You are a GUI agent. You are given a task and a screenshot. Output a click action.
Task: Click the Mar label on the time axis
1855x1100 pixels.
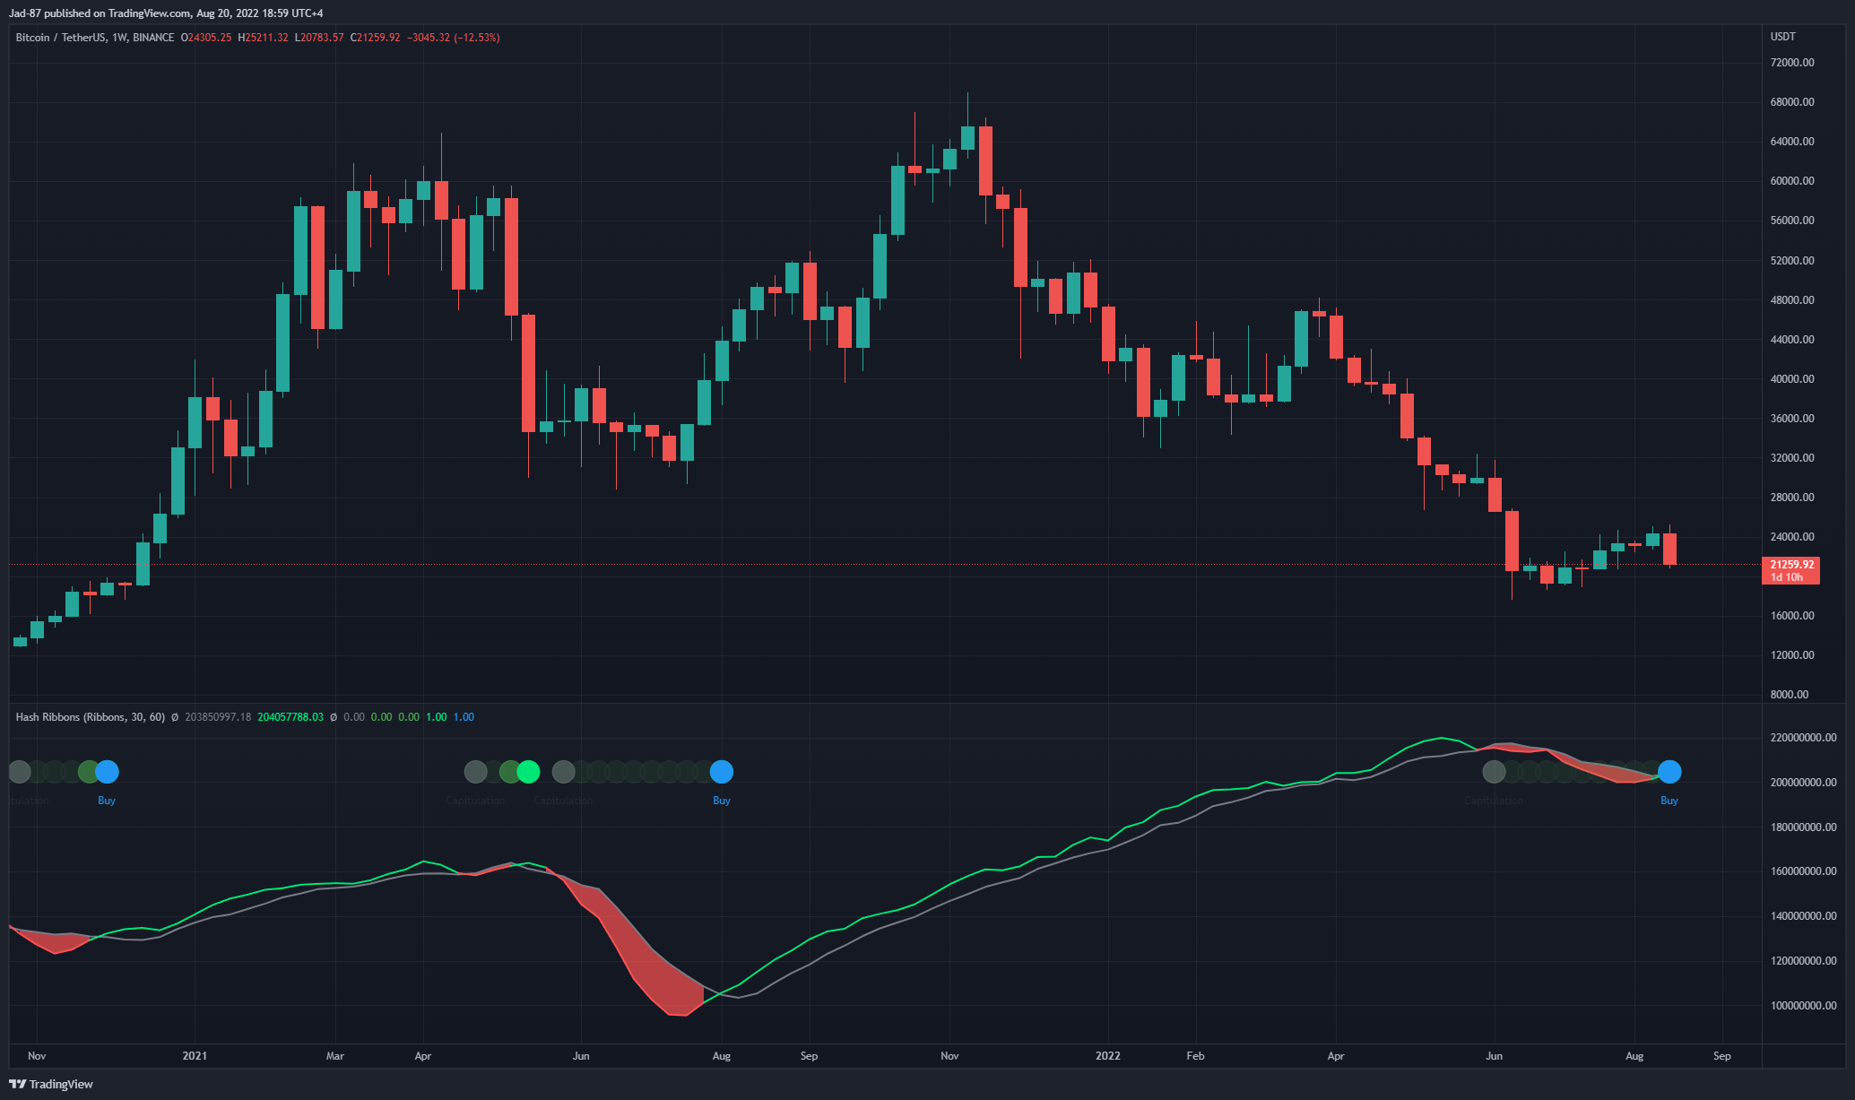point(335,1056)
